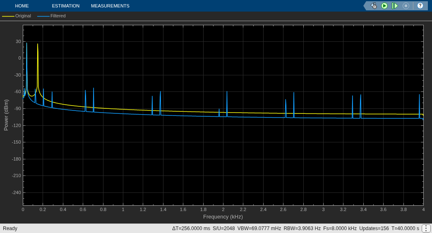
Task: Click the ΔT=256.0000 ms status entry
Action: [191, 228]
